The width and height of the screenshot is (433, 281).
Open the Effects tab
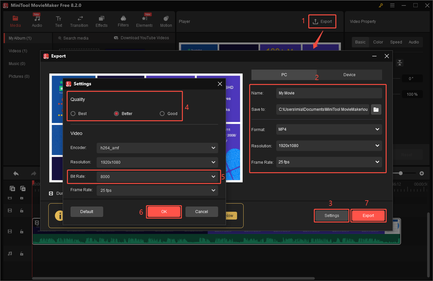(x=102, y=22)
